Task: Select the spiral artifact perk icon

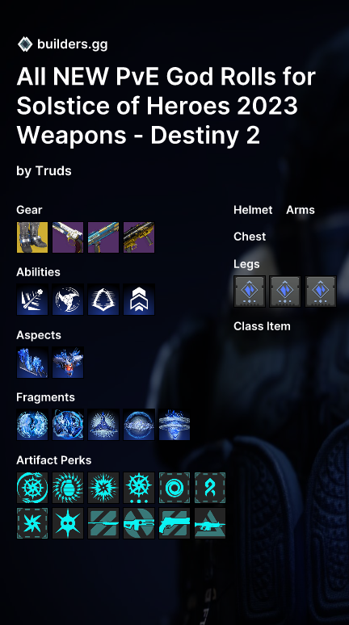Action: click(x=174, y=488)
